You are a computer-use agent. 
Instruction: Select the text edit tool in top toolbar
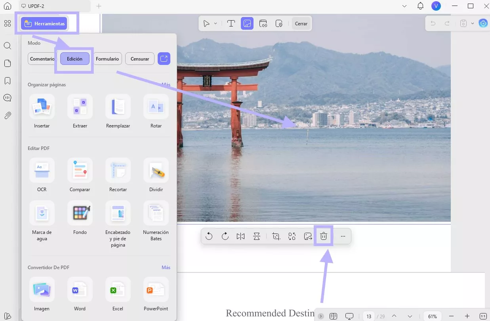231,24
